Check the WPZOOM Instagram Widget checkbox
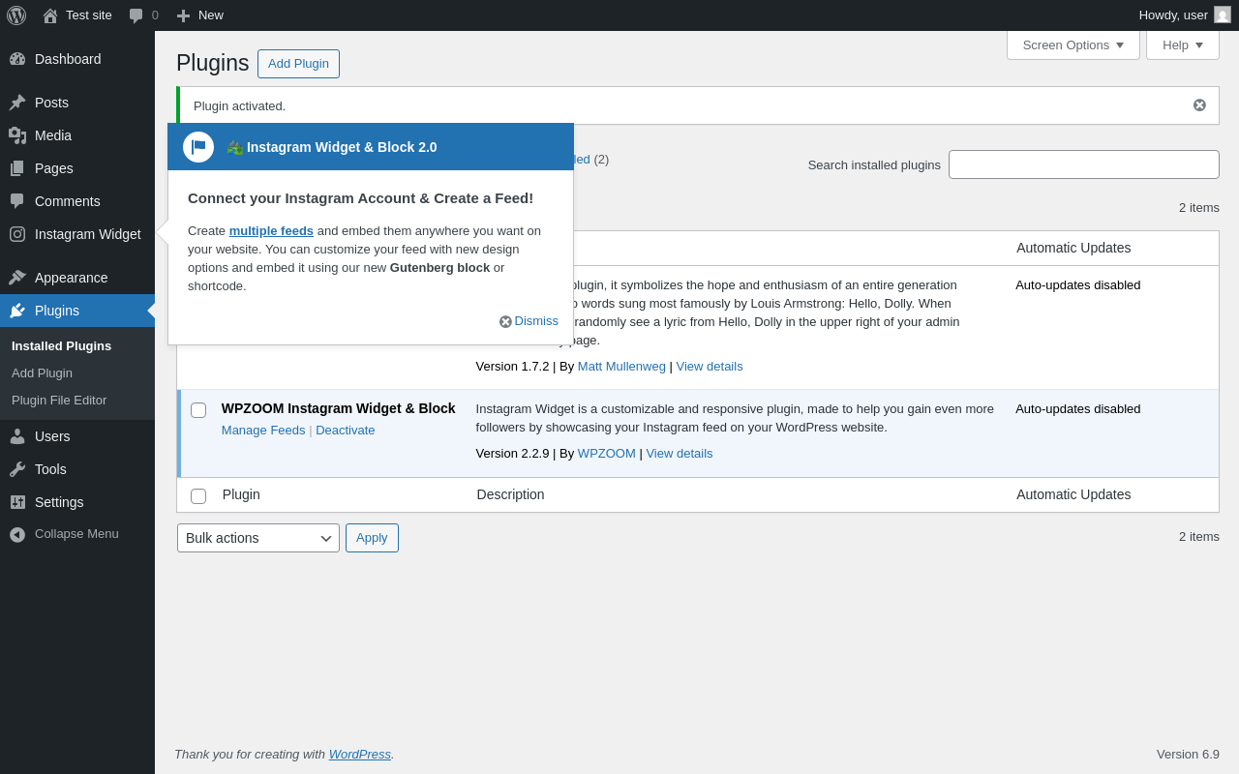 pyautogui.click(x=198, y=410)
